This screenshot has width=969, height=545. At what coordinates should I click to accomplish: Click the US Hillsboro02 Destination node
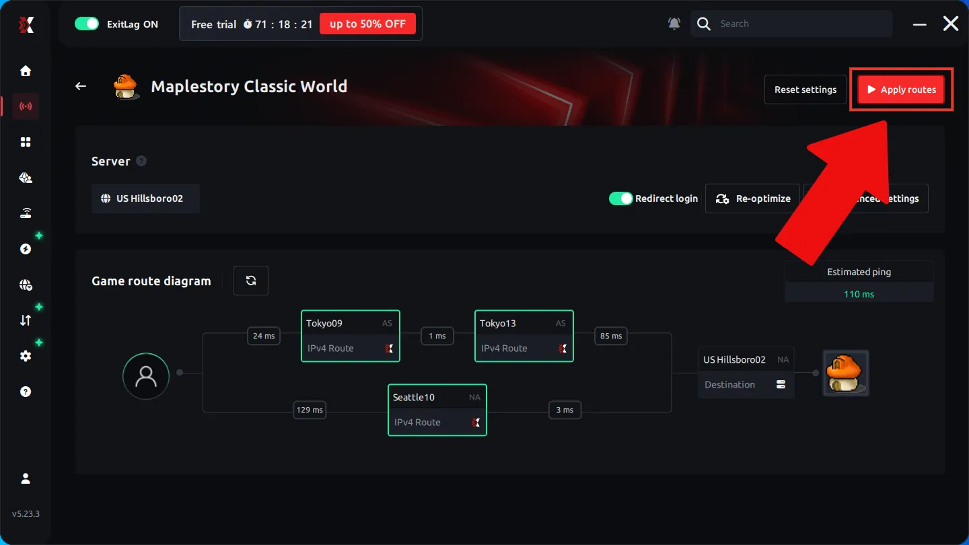click(746, 372)
